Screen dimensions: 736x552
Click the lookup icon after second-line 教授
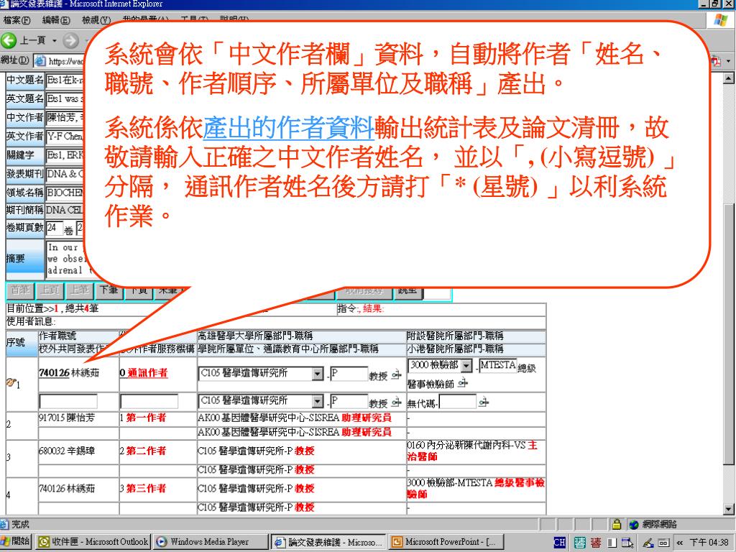pyautogui.click(x=396, y=402)
